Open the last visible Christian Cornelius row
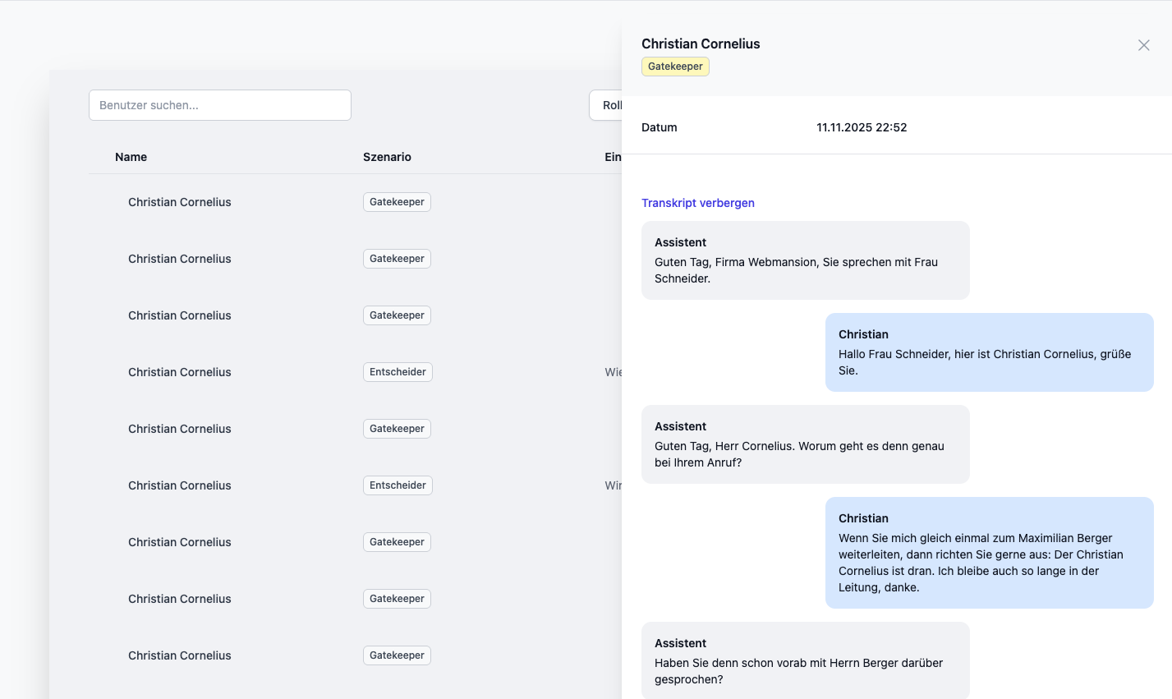This screenshot has width=1172, height=699. [x=180, y=655]
